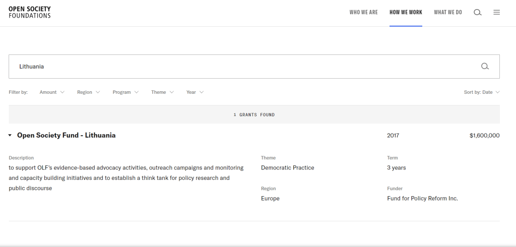The height and width of the screenshot is (247, 516).
Task: Click the Democratic Practice theme value
Action: [287, 168]
